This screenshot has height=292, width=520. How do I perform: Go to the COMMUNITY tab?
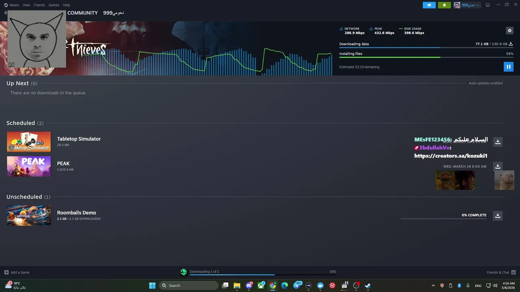[x=82, y=13]
